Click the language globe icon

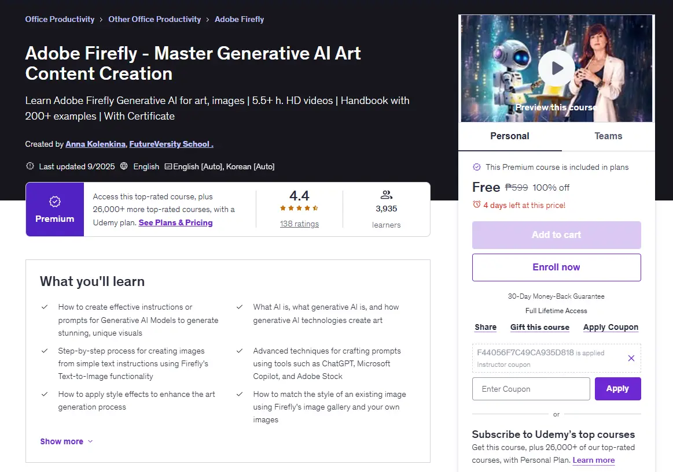[x=124, y=166]
